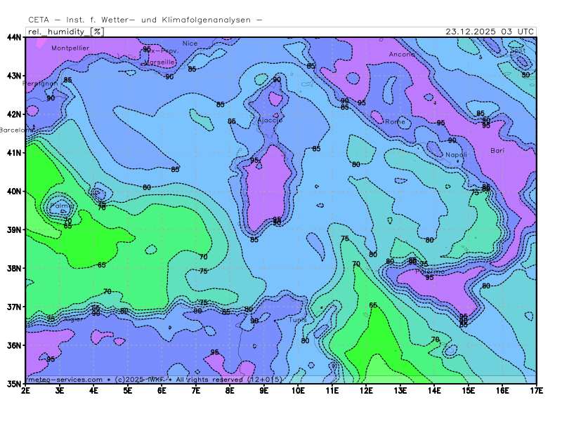Select the Ancona city label
562x421 pixels.
pyautogui.click(x=402, y=54)
